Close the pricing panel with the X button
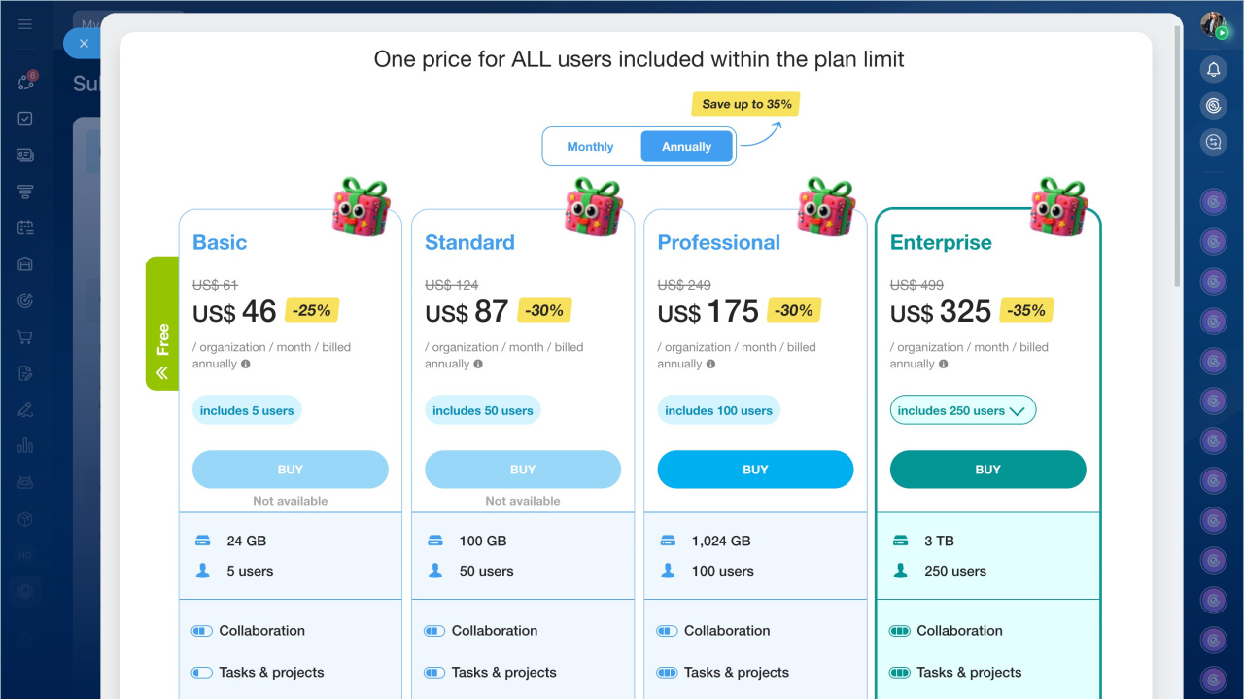 (84, 44)
